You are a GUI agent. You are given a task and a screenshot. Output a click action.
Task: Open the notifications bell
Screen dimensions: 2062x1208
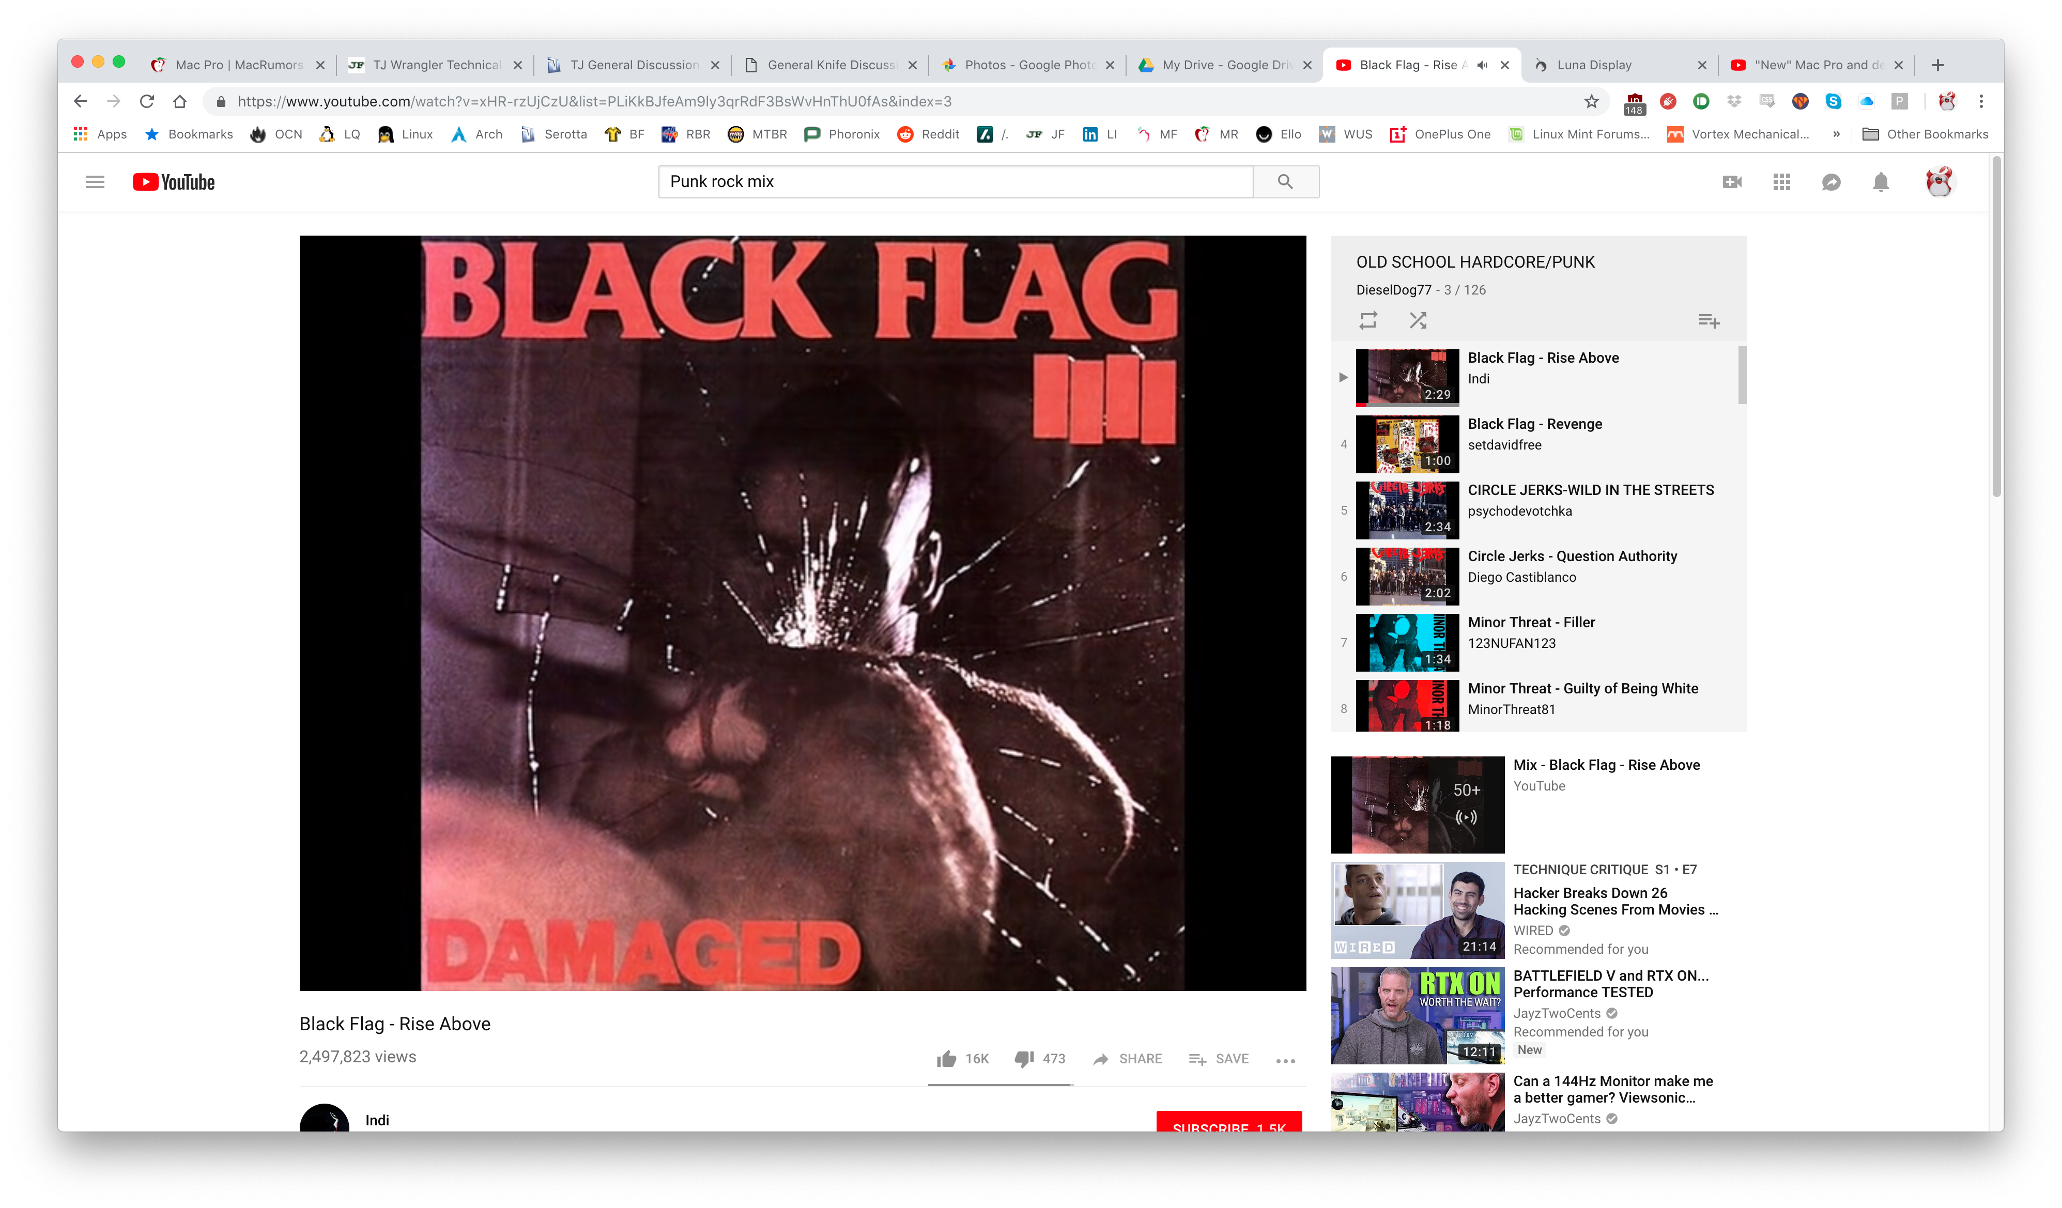[x=1880, y=181]
